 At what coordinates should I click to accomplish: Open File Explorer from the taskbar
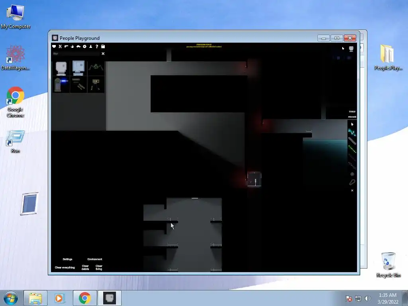(x=35, y=298)
